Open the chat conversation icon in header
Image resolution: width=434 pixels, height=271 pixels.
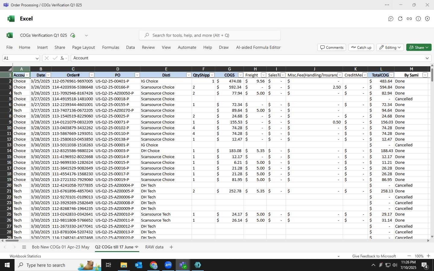[x=391, y=19]
